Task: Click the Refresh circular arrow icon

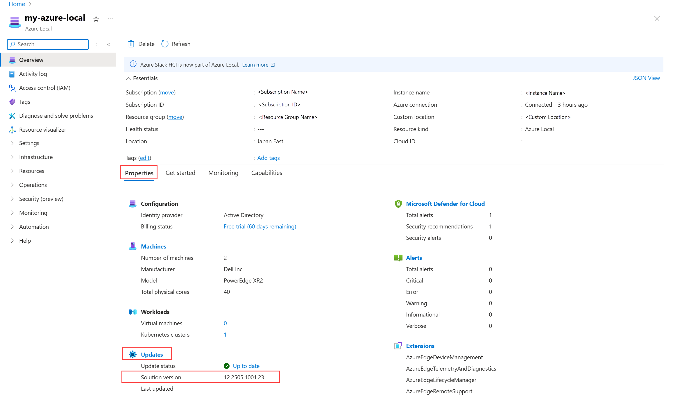Action: coord(165,44)
